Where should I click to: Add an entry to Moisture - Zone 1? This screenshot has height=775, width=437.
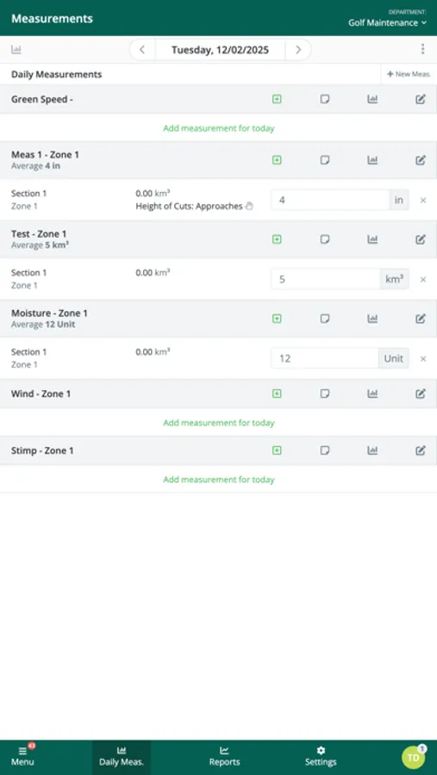tap(277, 319)
